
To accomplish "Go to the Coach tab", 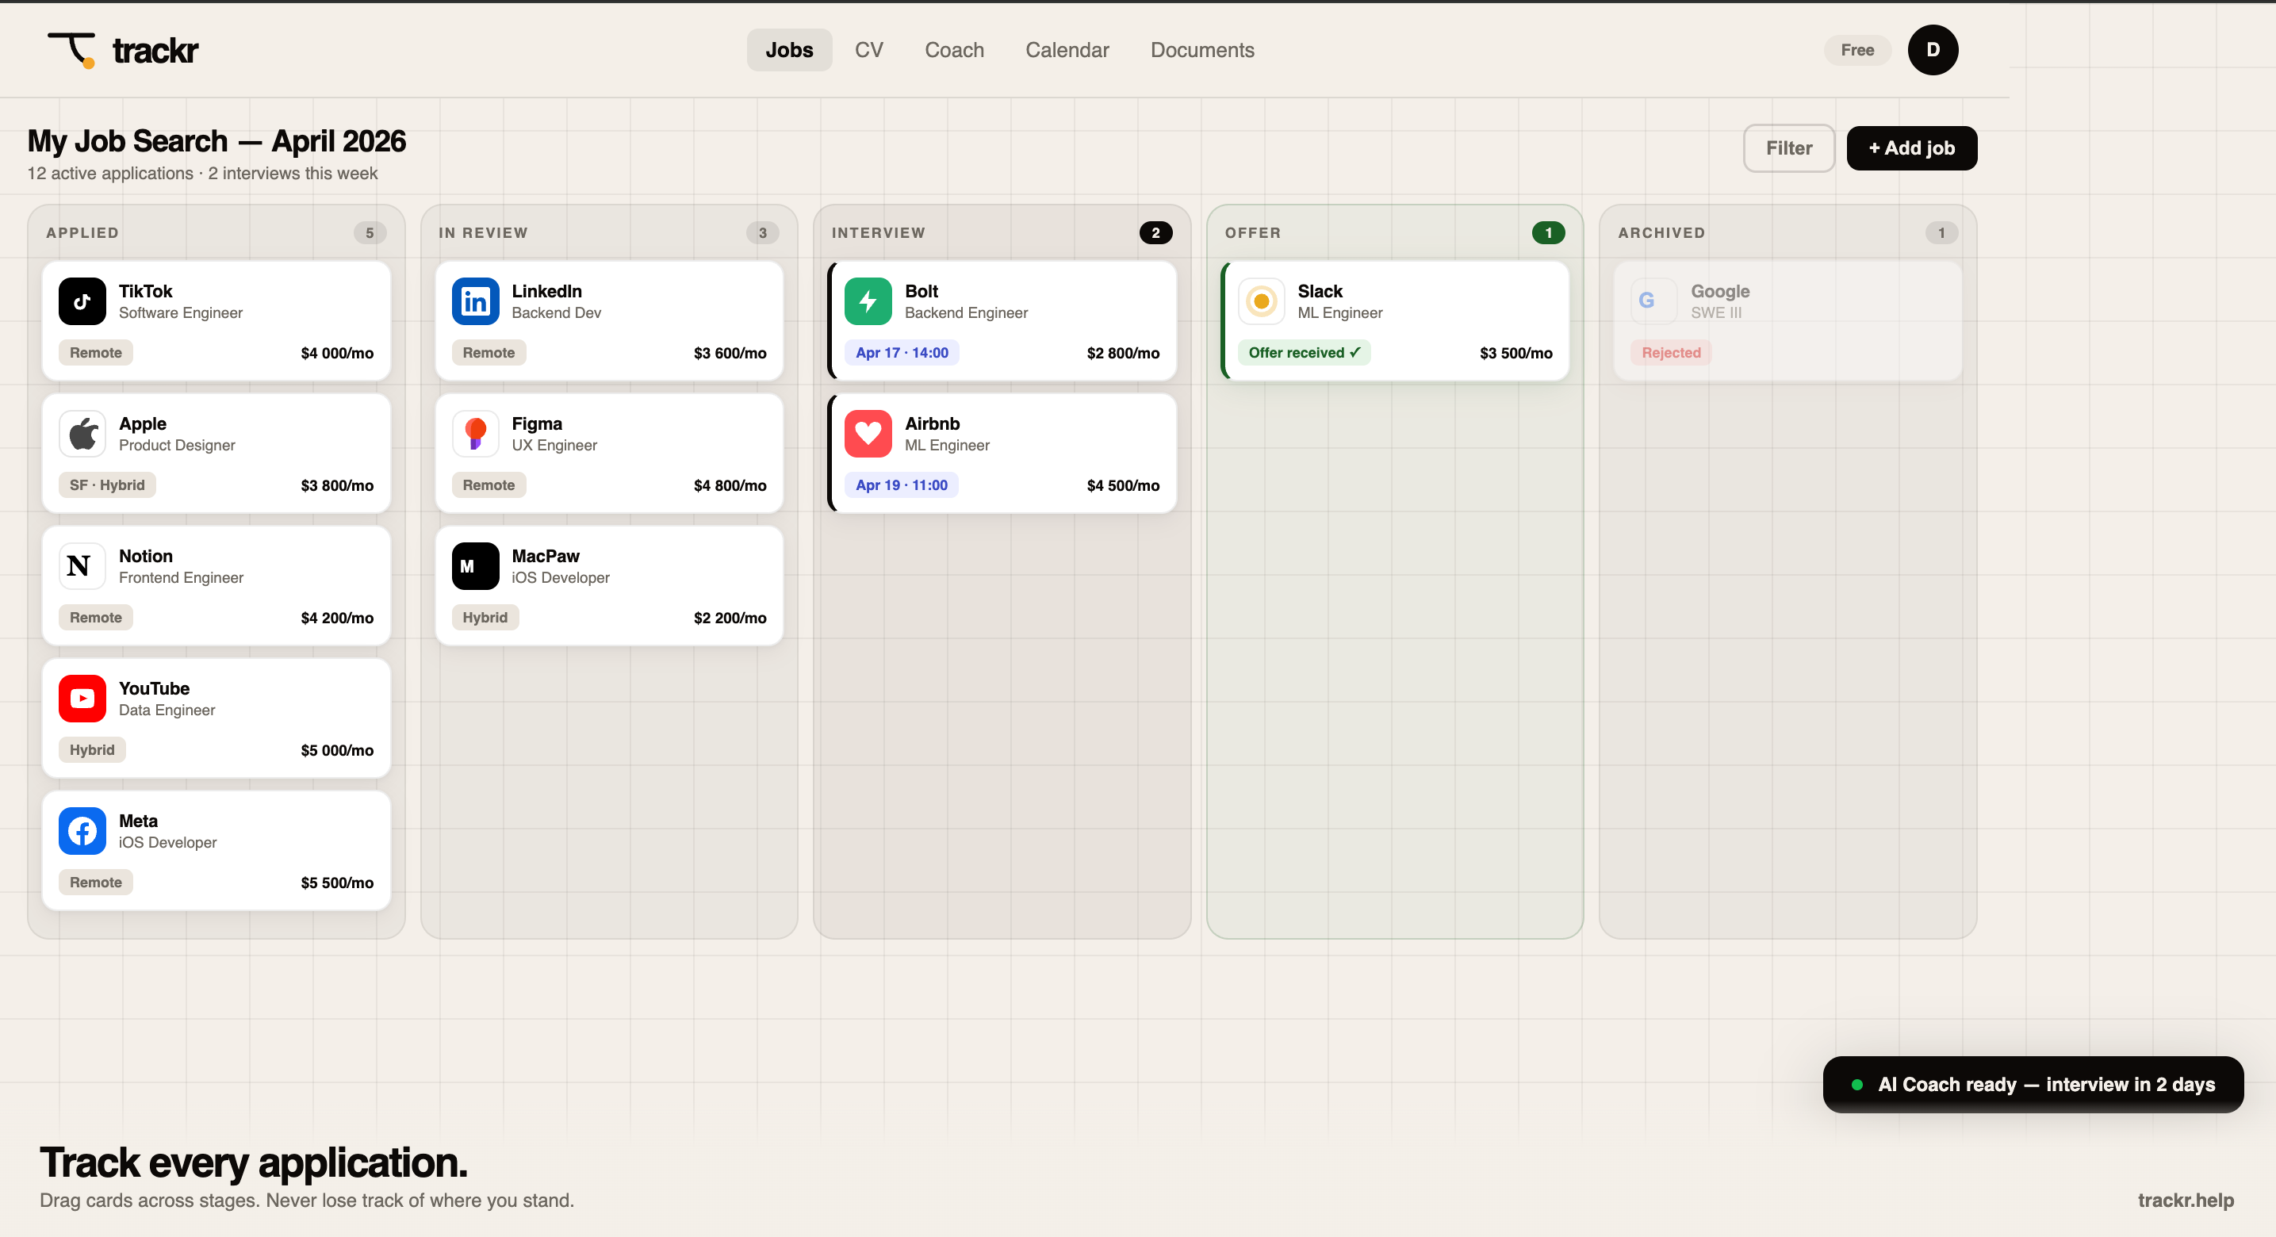I will pos(953,51).
